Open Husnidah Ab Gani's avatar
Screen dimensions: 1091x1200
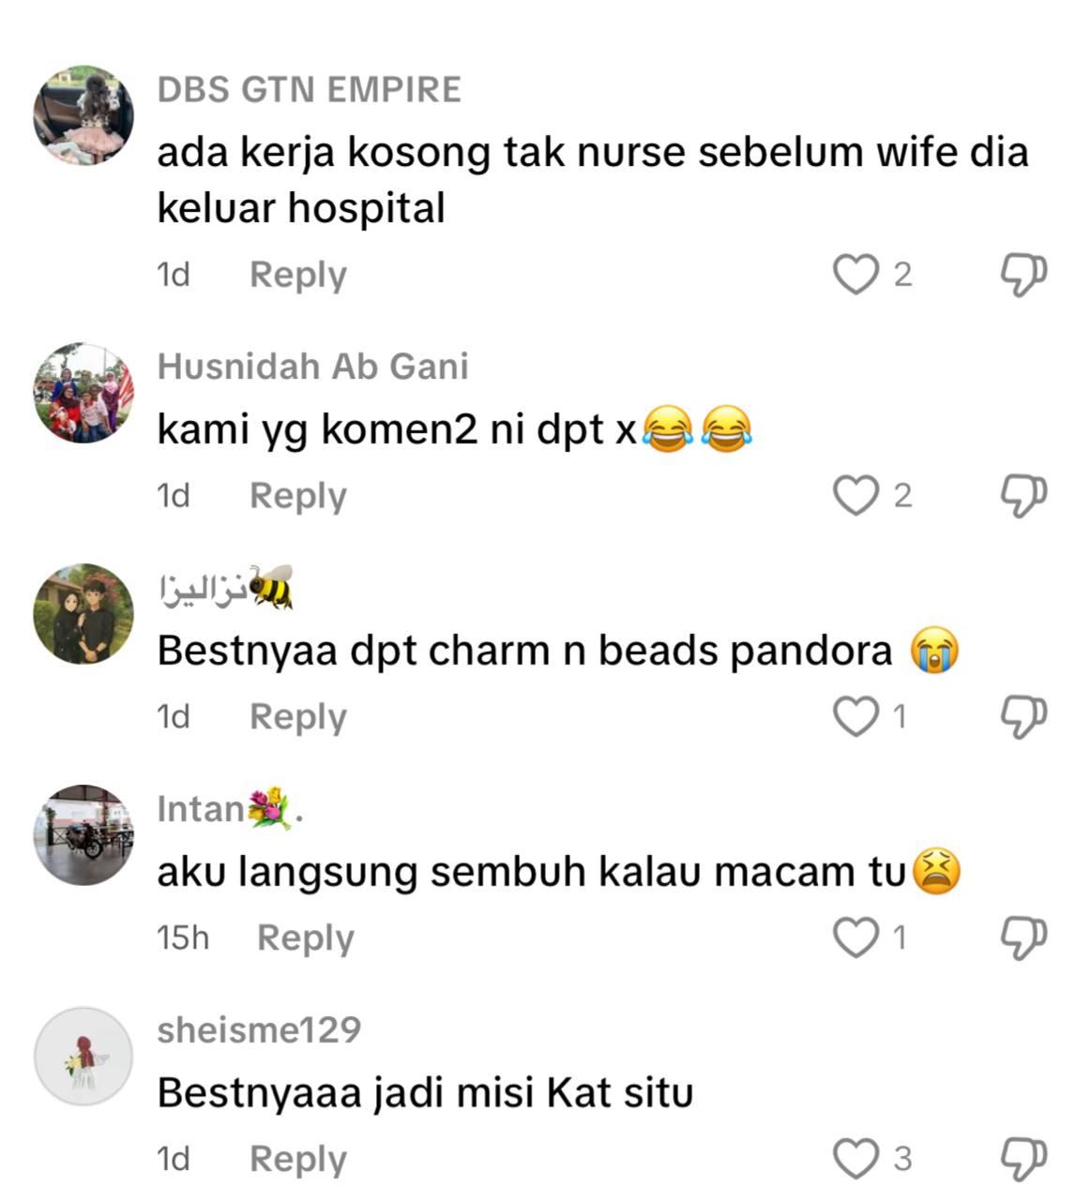[83, 393]
